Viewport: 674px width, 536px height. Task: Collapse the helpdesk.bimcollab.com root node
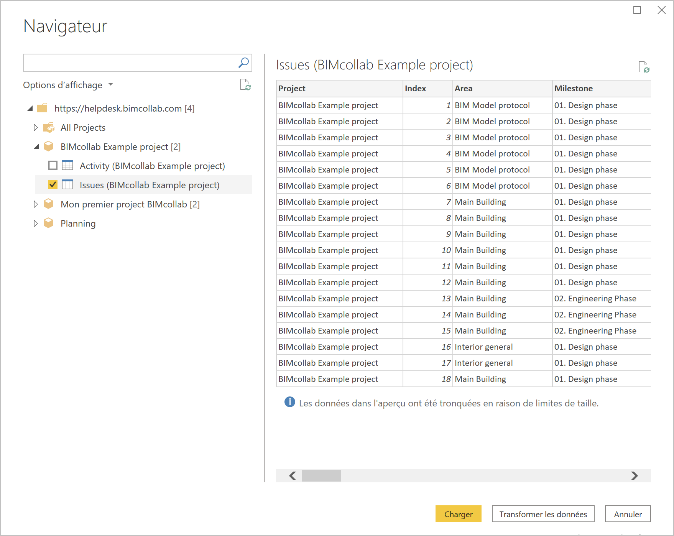[x=30, y=109]
